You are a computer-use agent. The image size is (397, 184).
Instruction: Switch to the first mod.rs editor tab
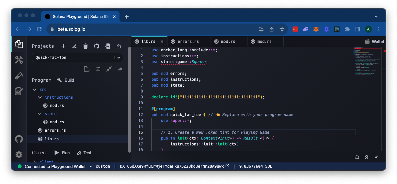pos(225,42)
